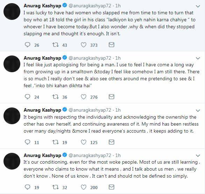
Task: Open the @anuragkashyap72 handle in the last tweet
Action: (x=90, y=155)
